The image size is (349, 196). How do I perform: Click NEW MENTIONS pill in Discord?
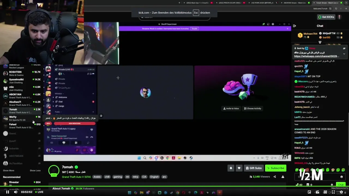74,123
